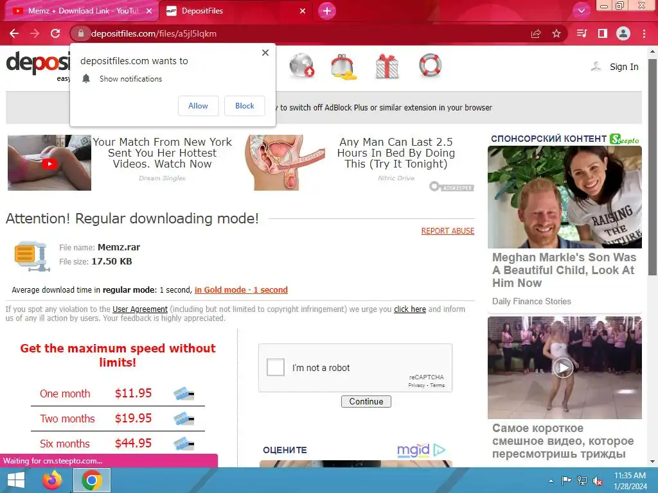Viewport: 658px width, 493px height.
Task: Click 'in Gold mode - 1 second' link
Action: tap(242, 290)
